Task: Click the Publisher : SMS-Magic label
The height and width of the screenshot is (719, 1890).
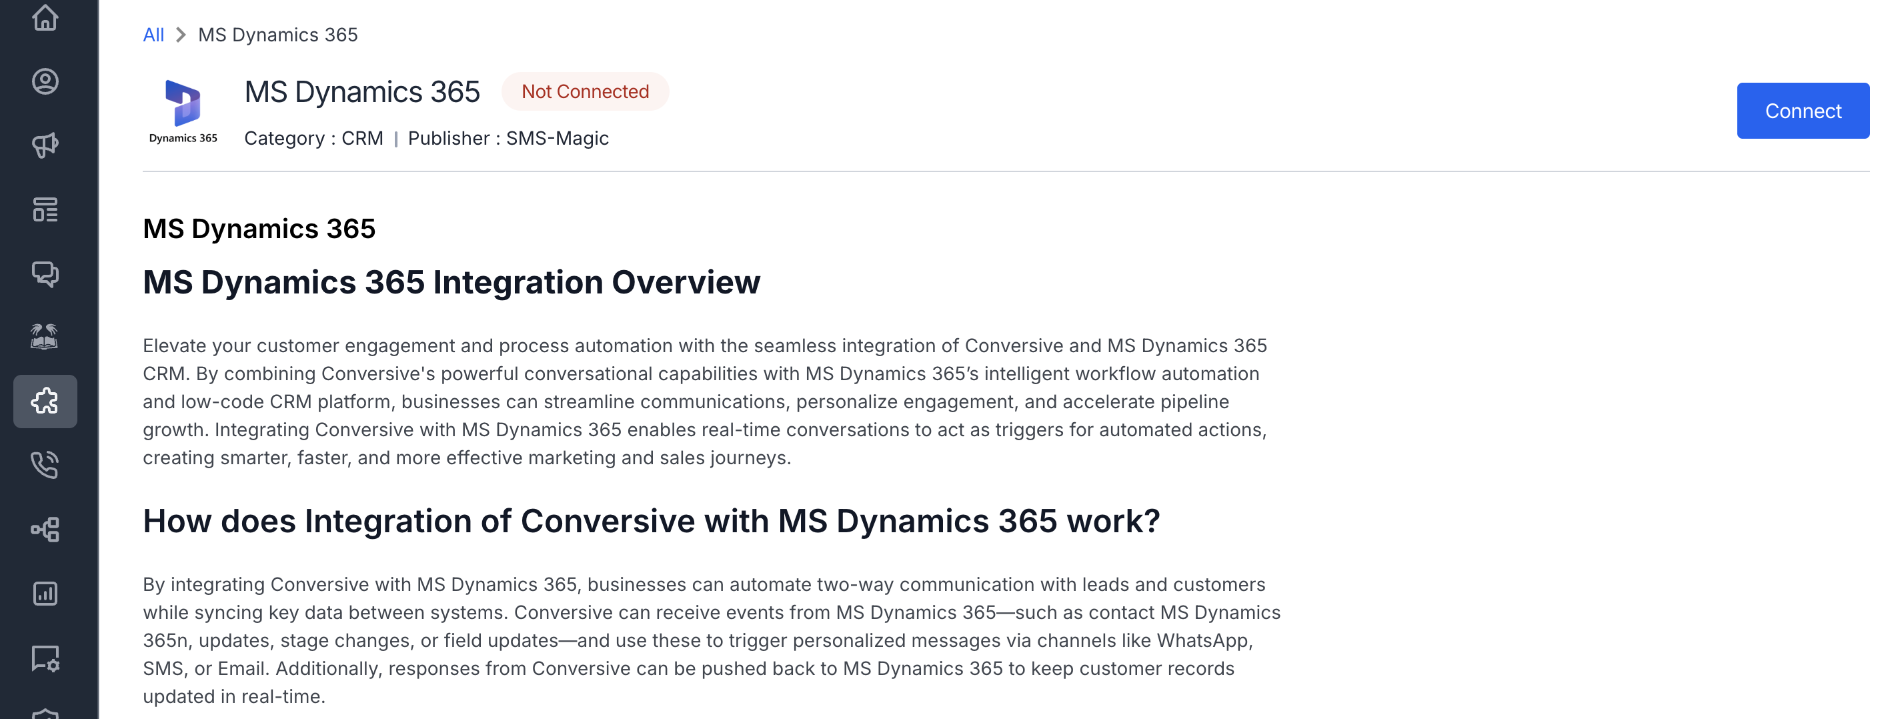Action: pos(508,138)
